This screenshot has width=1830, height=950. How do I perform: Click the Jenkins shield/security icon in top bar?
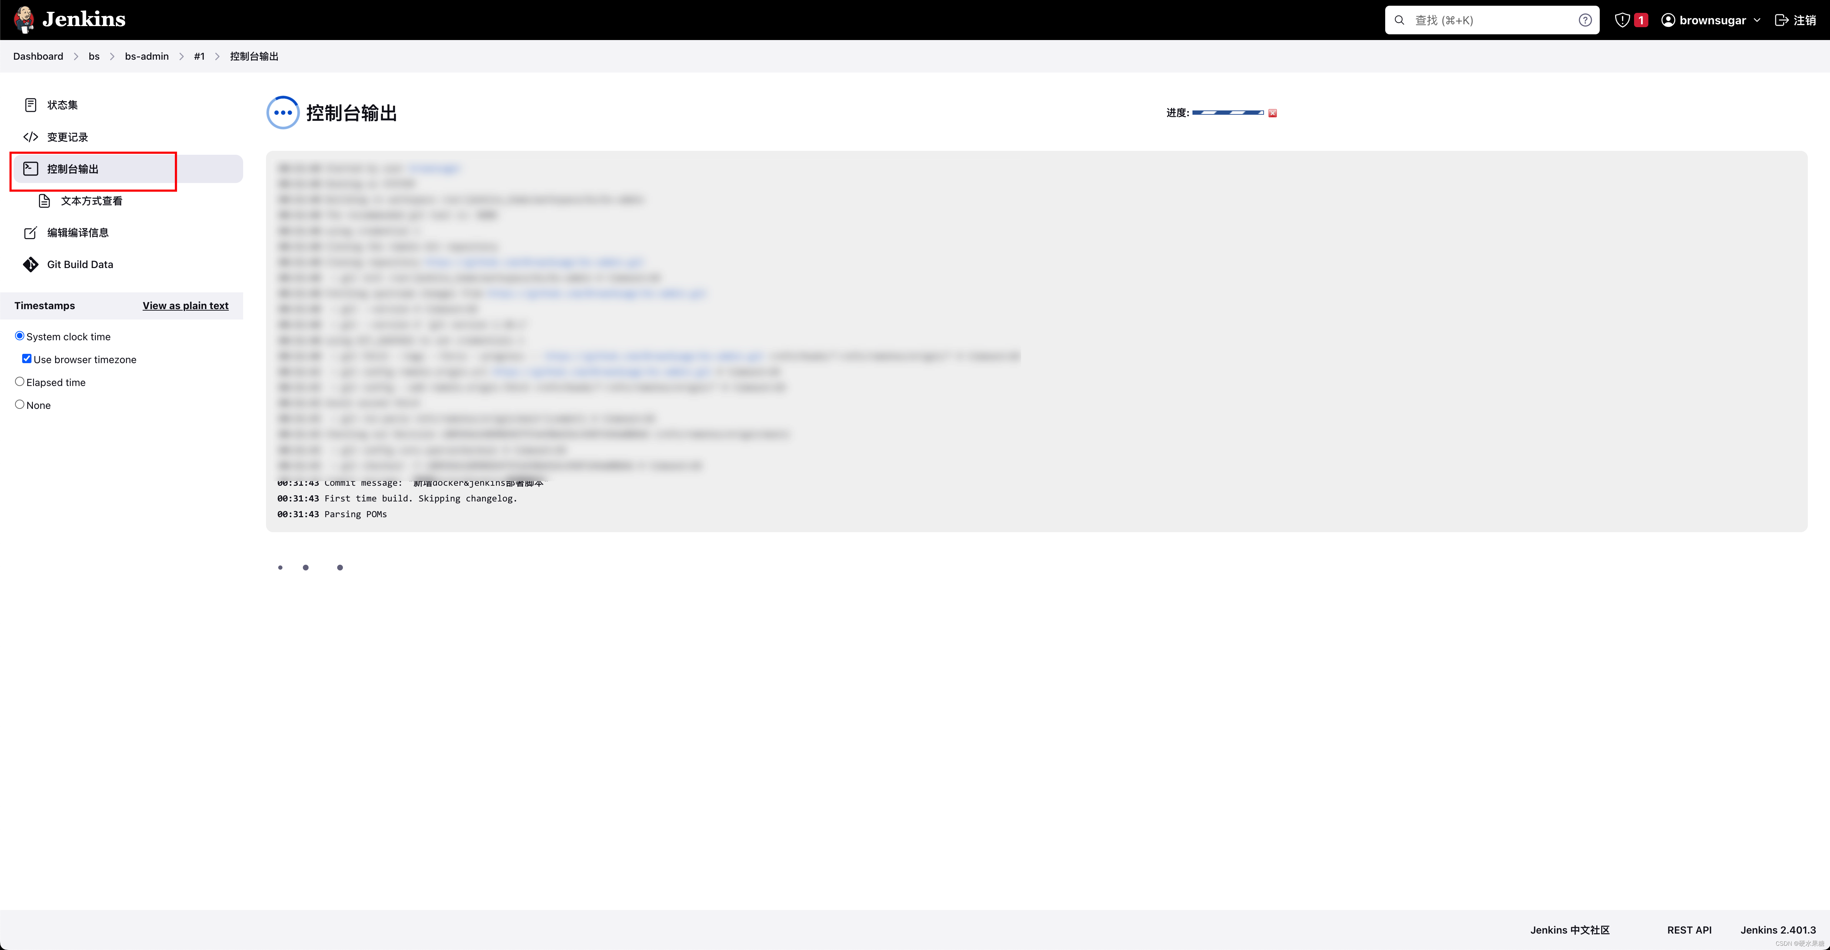(1620, 19)
